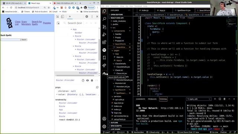Click the log-to-console bug icon for Router.Provider
Viewport: 238px width, 134px height.
tap(92, 80)
